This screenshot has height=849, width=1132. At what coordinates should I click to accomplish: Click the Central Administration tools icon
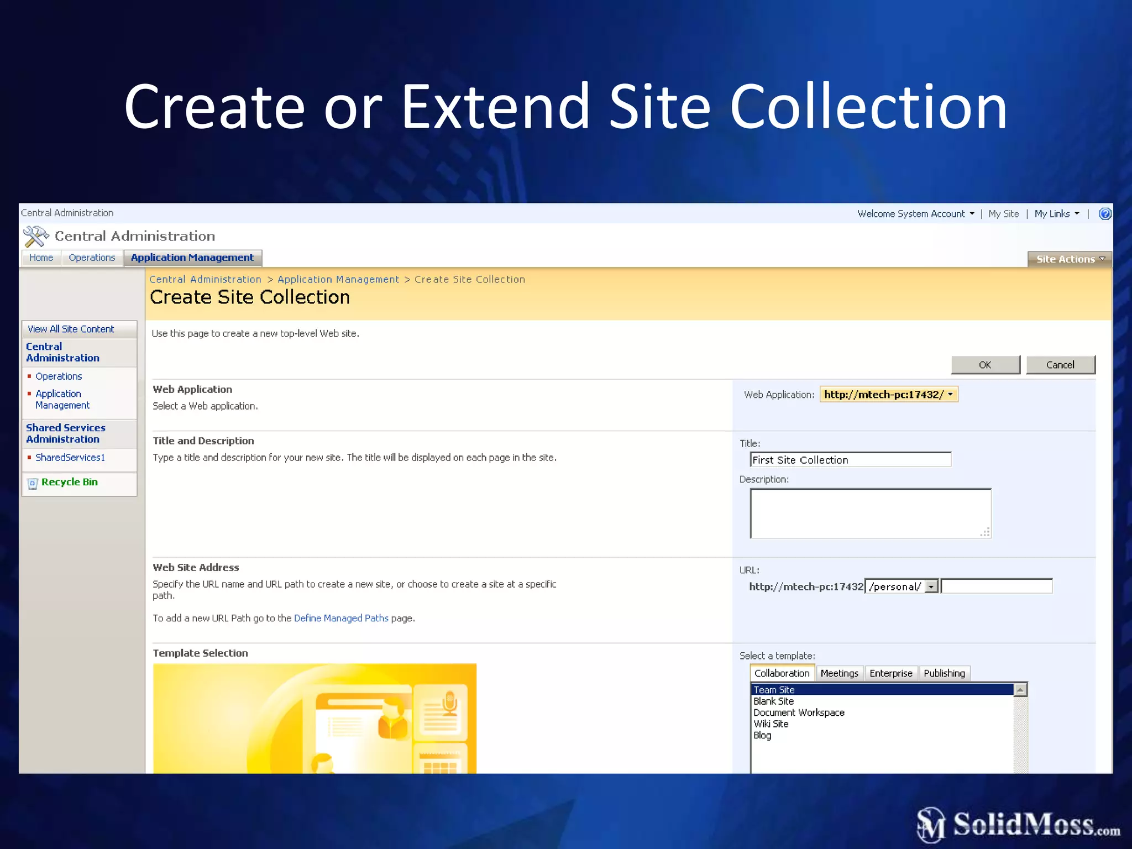click(36, 237)
